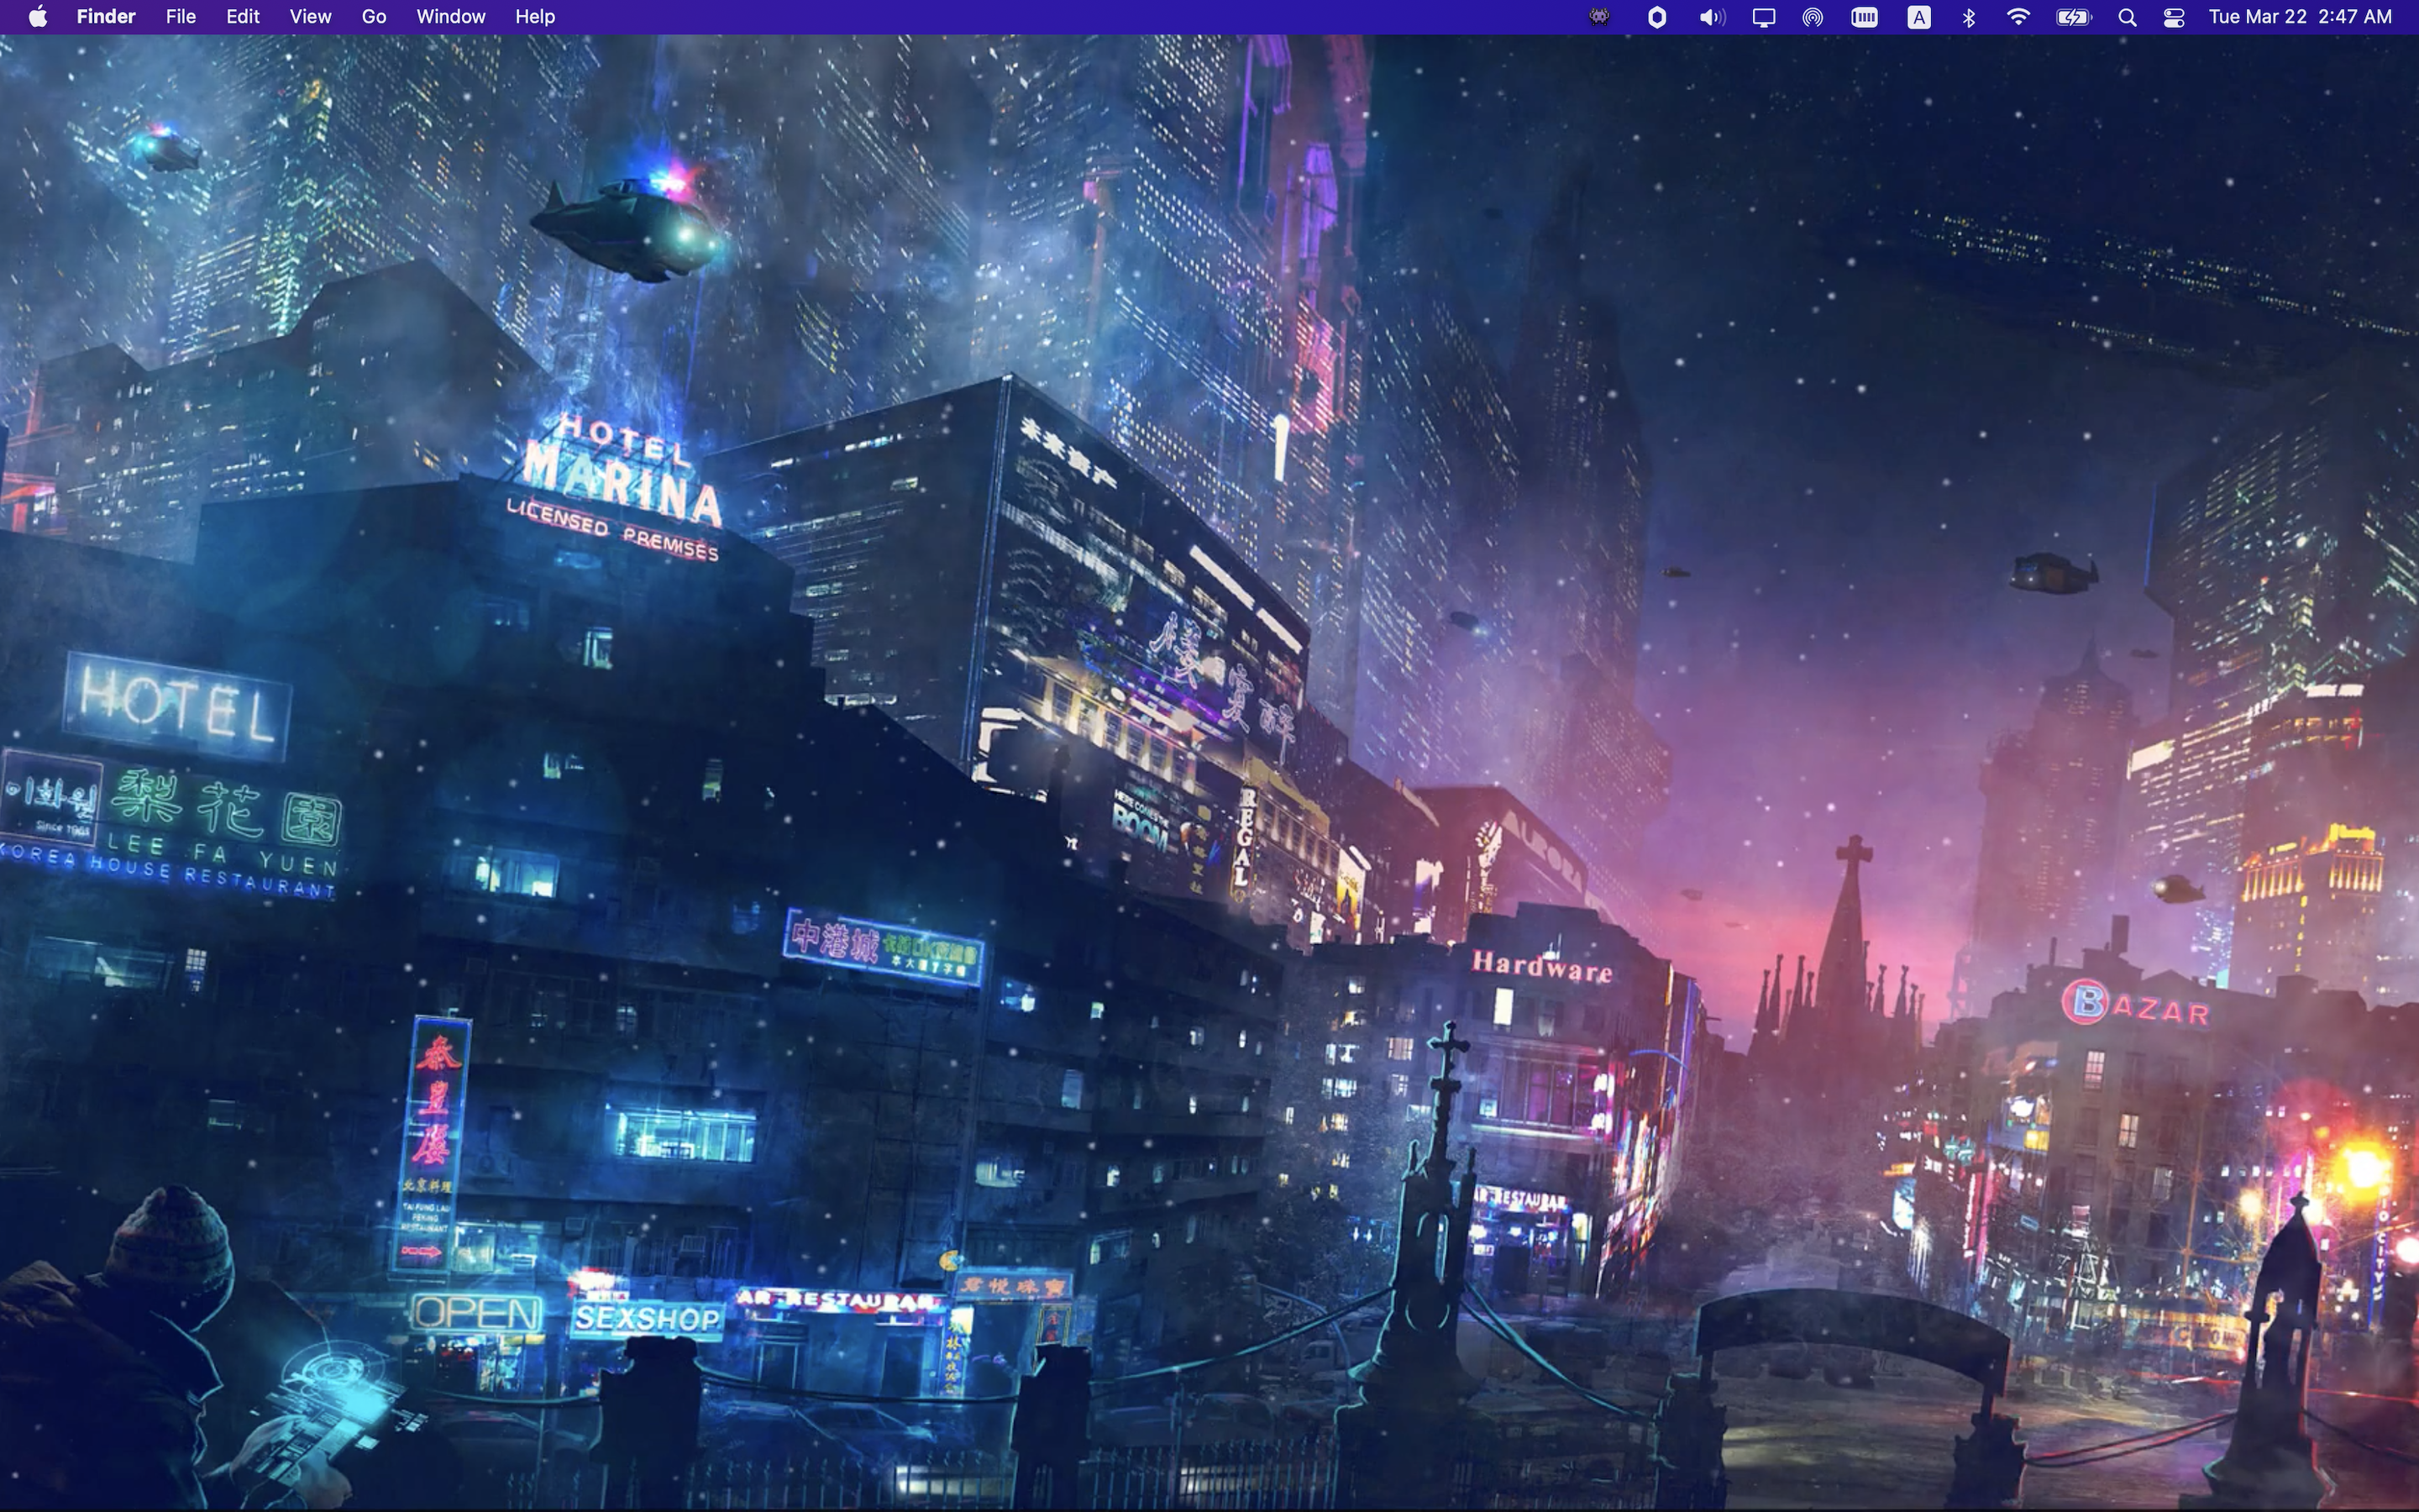Open the Screen Mirroring display icon
The width and height of the screenshot is (2419, 1512).
click(1762, 16)
